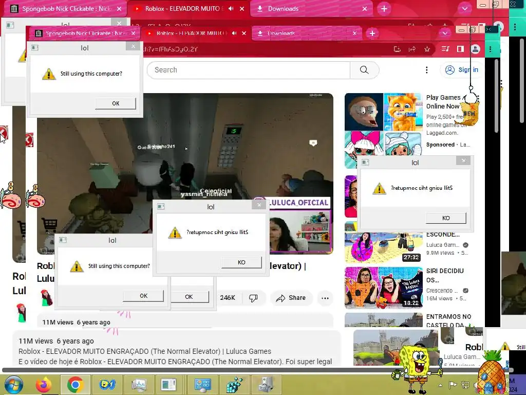Click the vertical scrollbar of YouTube page
This screenshot has height=395, width=526.
click(x=497, y=97)
